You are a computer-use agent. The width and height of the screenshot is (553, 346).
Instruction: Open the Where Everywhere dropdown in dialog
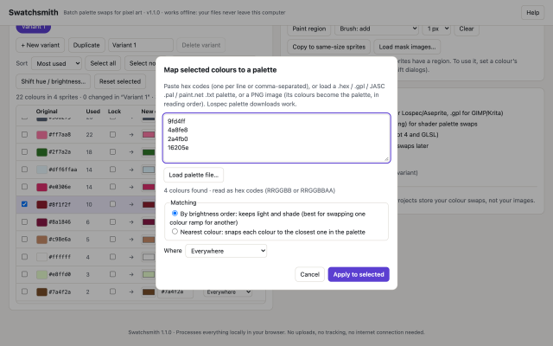pyautogui.click(x=226, y=251)
